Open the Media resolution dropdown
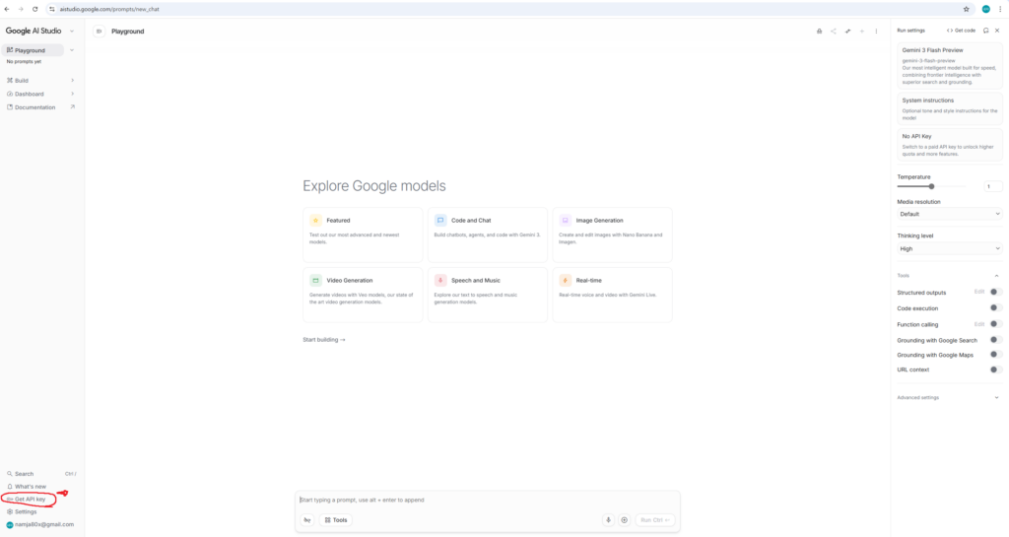Viewport: 1009px width, 537px height. (949, 213)
